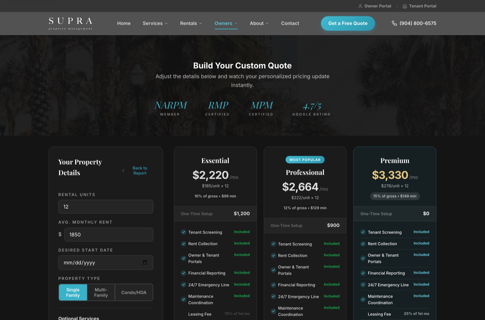Click Essential Rent Collection check icon

click(184, 244)
